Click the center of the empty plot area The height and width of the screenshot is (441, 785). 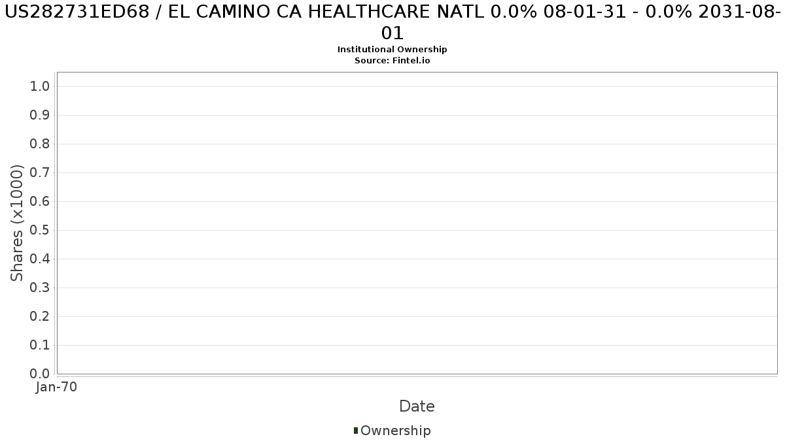coord(417,223)
